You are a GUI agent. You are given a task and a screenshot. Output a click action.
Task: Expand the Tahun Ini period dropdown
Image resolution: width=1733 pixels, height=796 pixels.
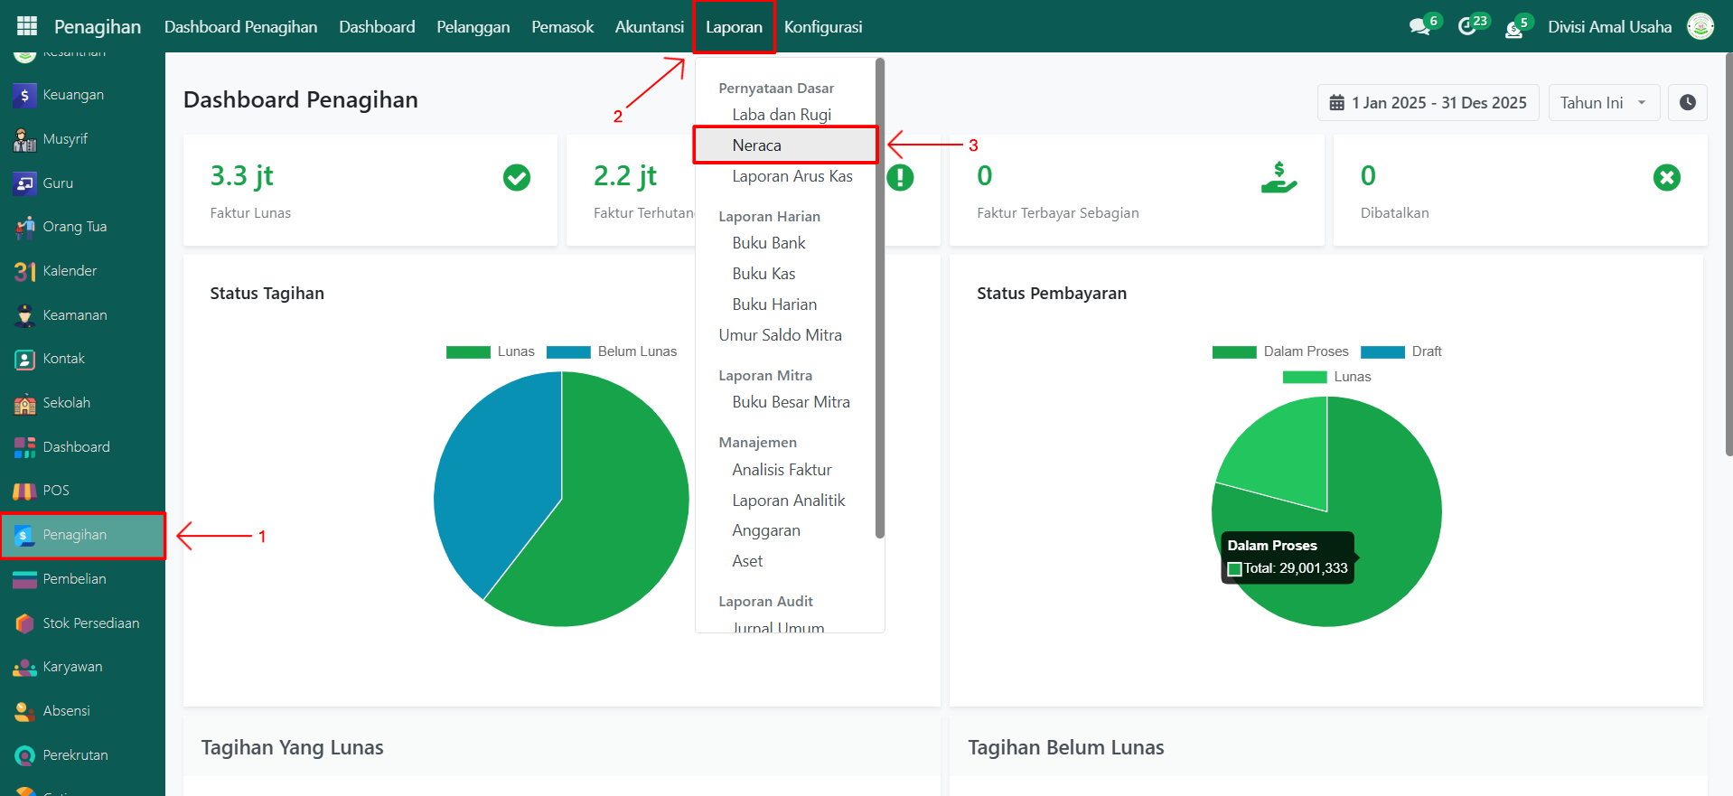(1604, 103)
